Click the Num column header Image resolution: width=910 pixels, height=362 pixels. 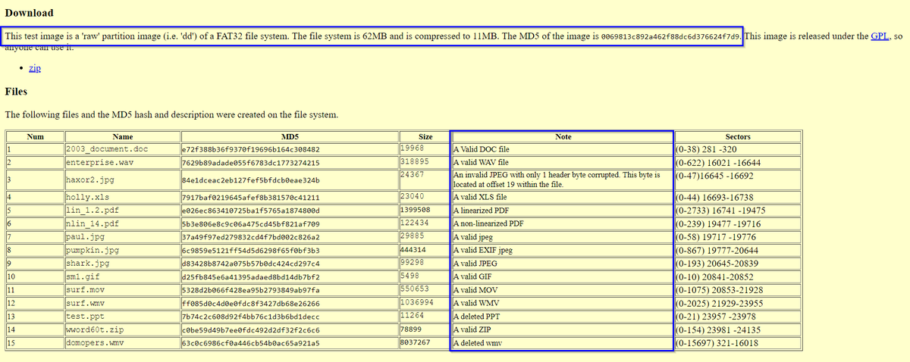35,137
